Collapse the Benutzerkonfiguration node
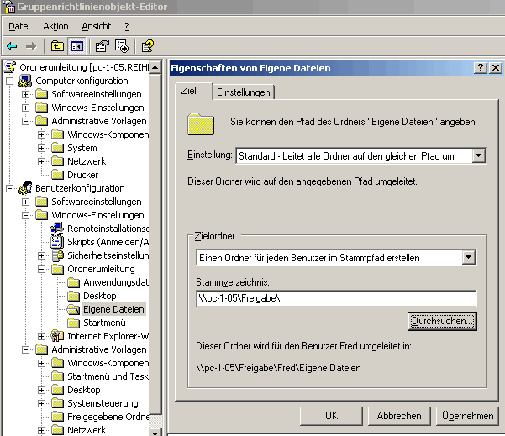 point(9,188)
